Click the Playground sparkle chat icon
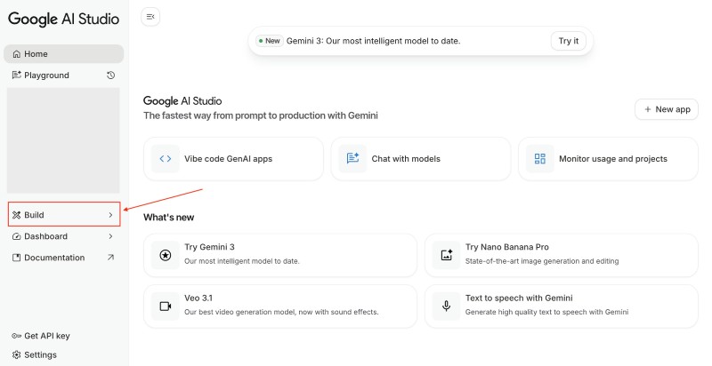The image size is (712, 366). point(17,76)
